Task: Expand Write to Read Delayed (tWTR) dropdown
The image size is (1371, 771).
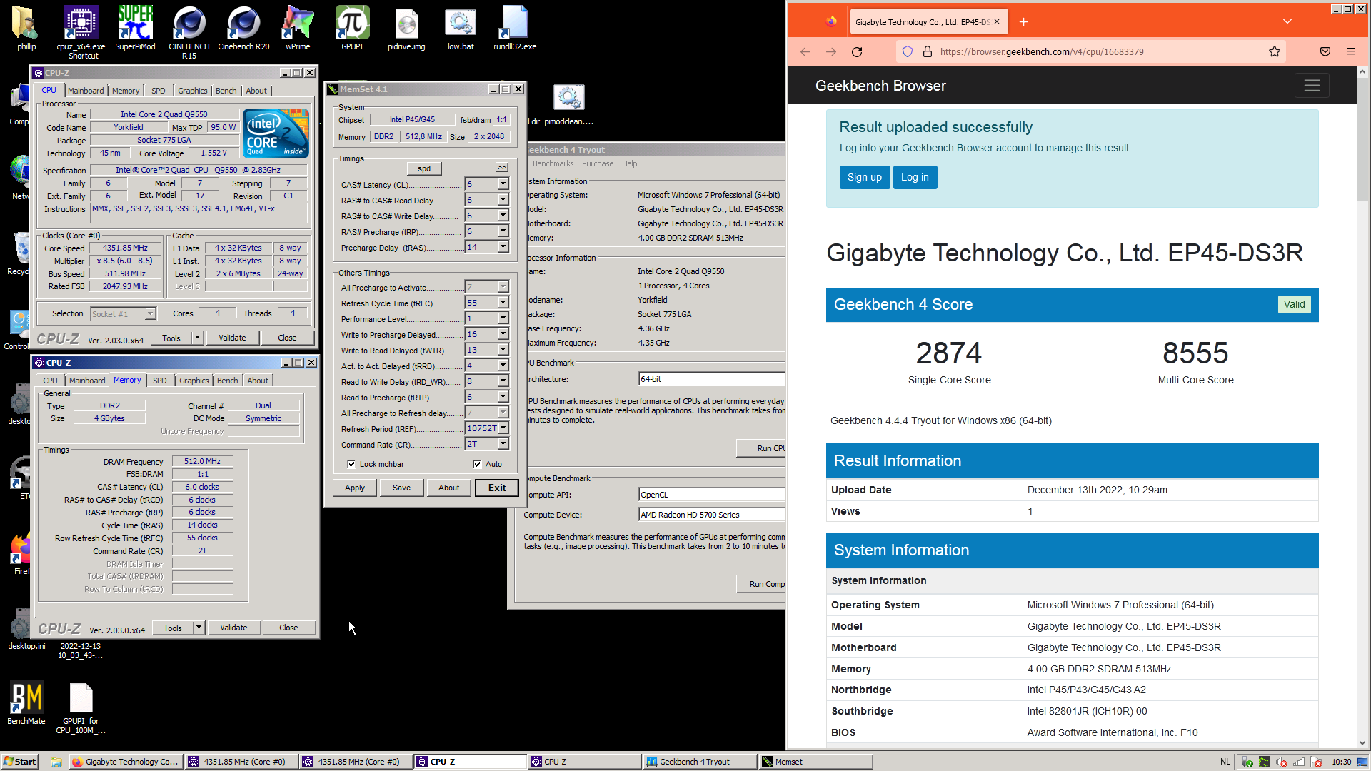Action: click(503, 350)
